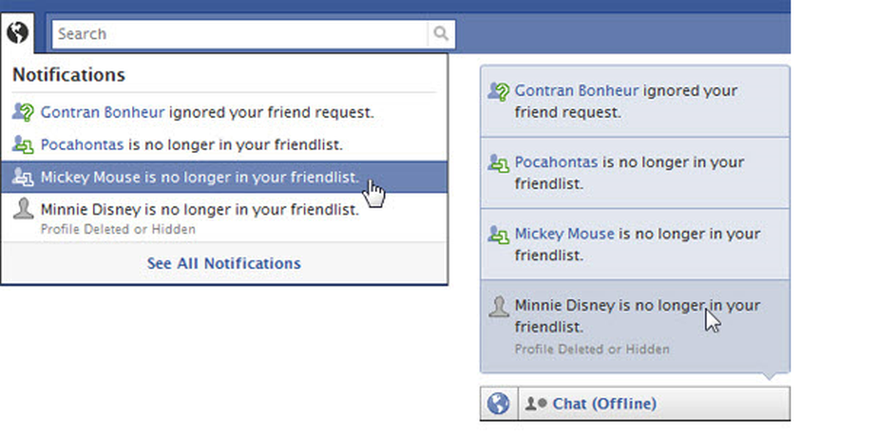
Task: Click the gray silhouette icon beside Minnie Disney in dropdown
Action: click(24, 209)
